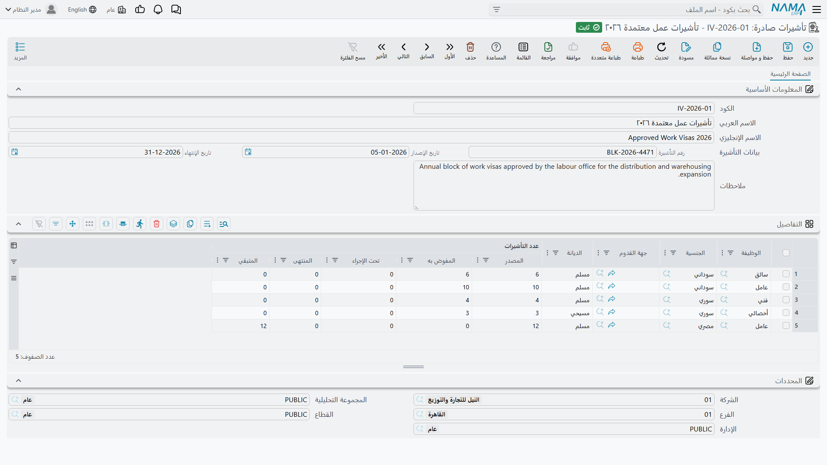Print the document using طباعة icon

pyautogui.click(x=638, y=47)
